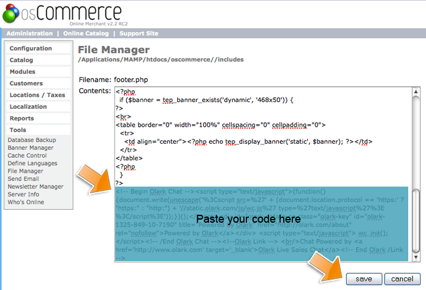Save the footer.php file
This screenshot has width=426, height=290.
click(363, 279)
